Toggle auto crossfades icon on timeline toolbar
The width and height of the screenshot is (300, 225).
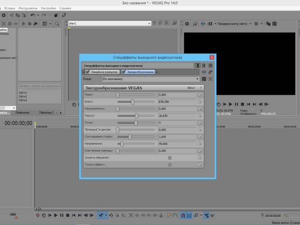tap(189, 215)
